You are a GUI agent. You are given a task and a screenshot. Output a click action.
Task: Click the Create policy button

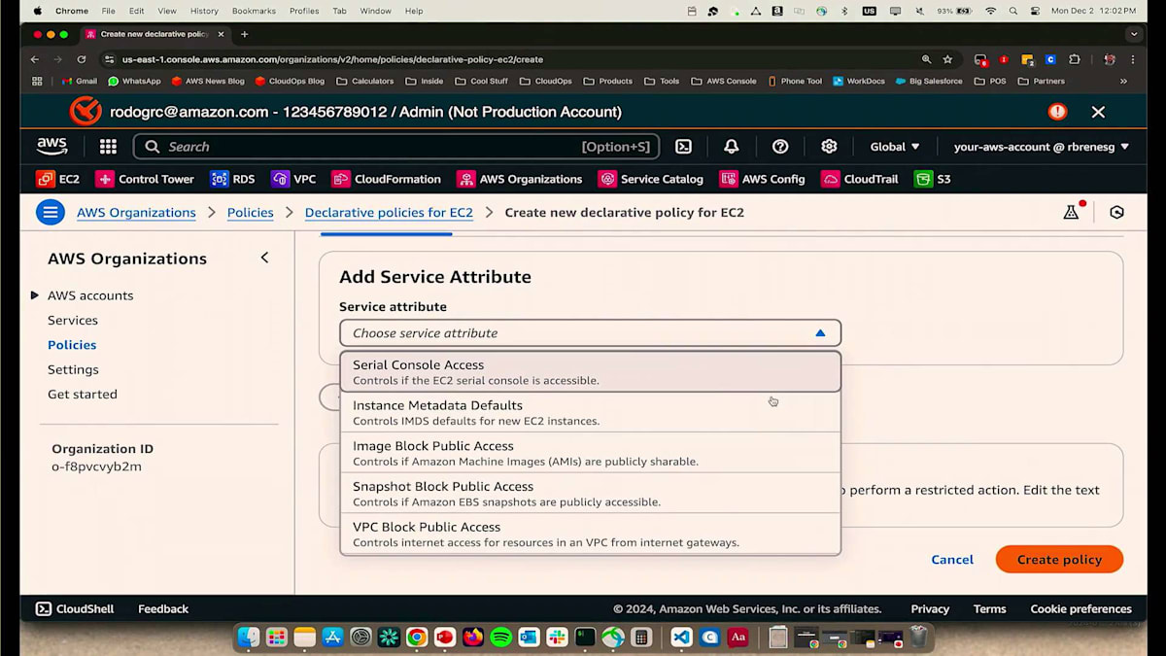[1059, 559]
